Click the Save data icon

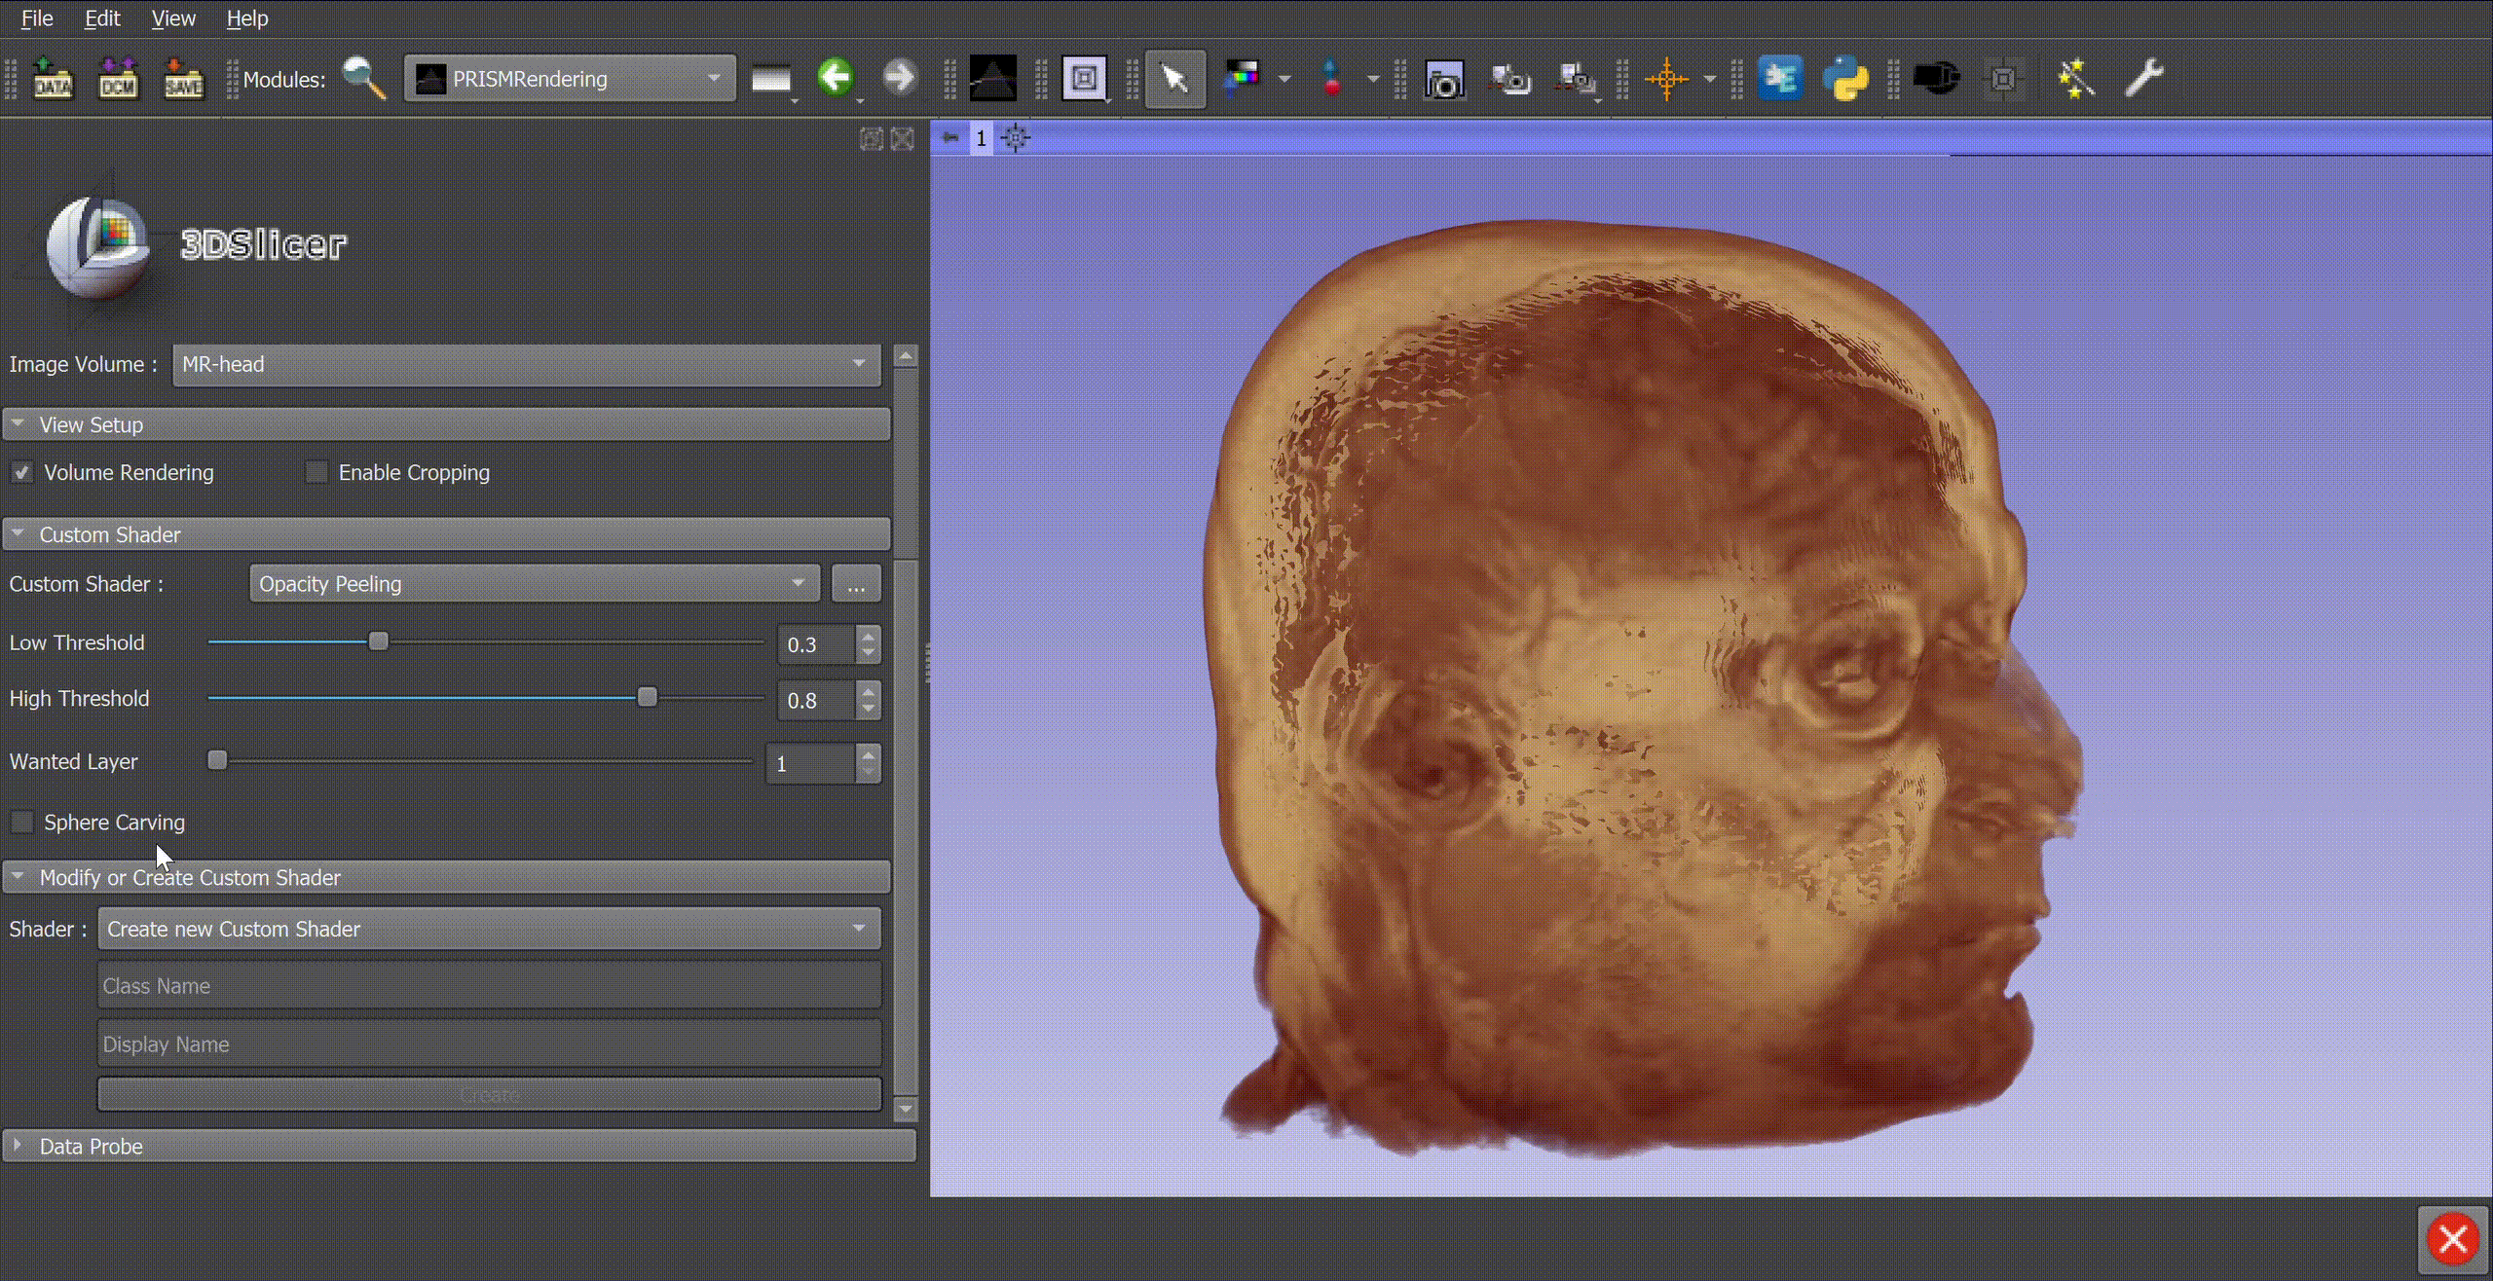[x=183, y=79]
